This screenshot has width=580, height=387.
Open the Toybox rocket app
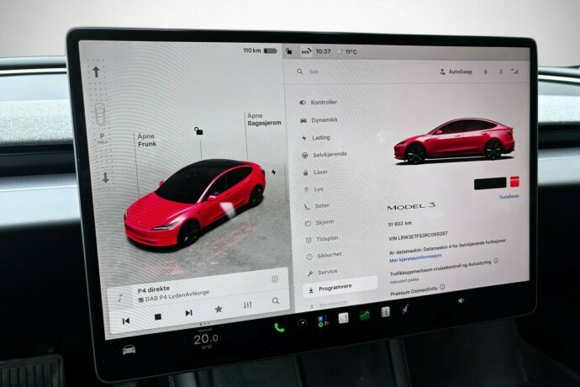(x=406, y=309)
